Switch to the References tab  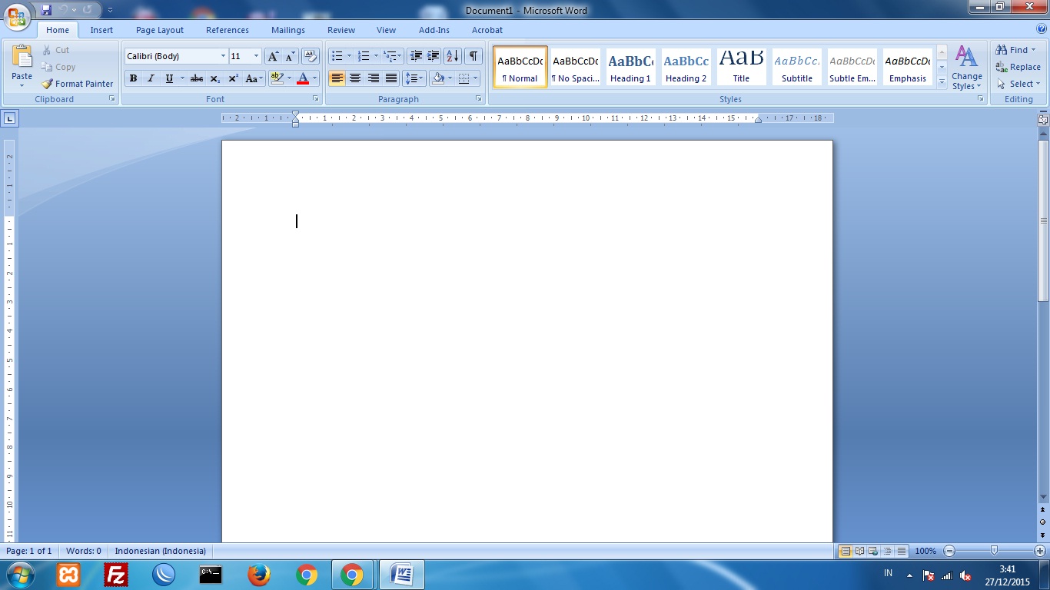[x=228, y=30]
